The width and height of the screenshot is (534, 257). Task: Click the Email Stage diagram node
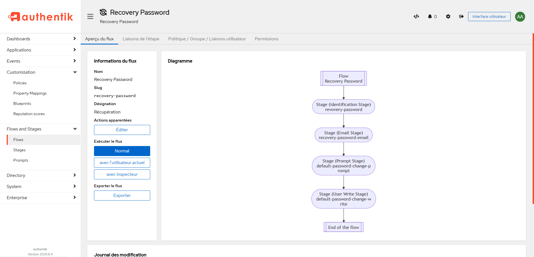click(343, 135)
